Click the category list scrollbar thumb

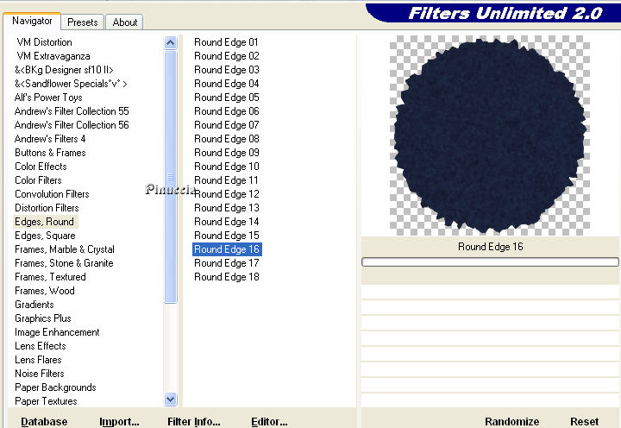[x=170, y=177]
